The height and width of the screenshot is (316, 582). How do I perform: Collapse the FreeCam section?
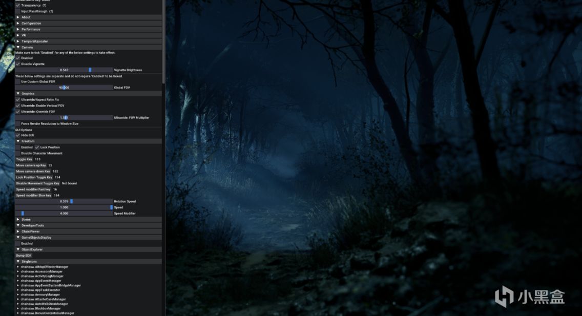tap(88, 141)
